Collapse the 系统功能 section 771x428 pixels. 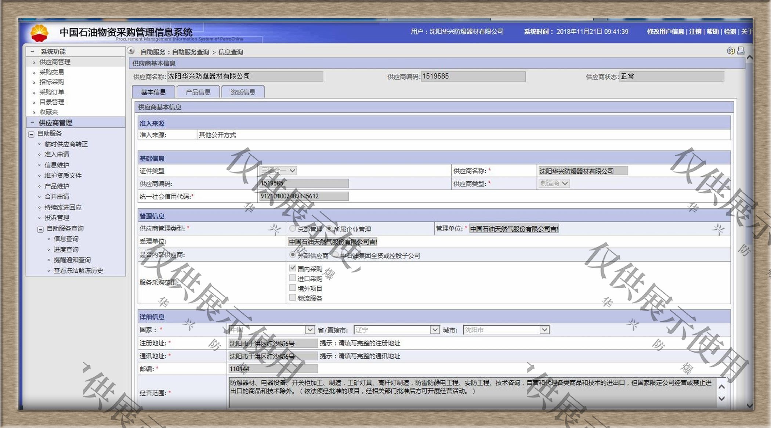(x=33, y=51)
